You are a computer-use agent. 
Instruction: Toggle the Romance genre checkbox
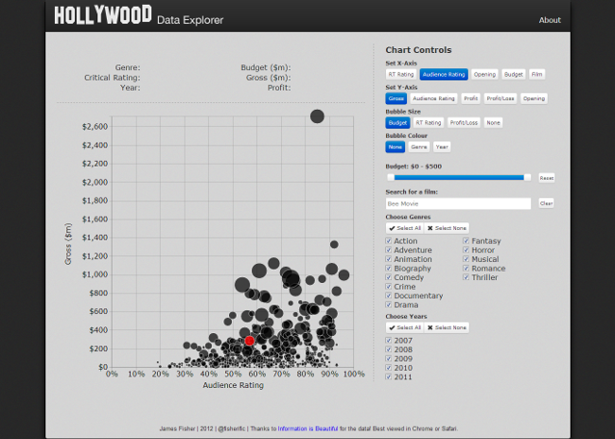coord(466,269)
